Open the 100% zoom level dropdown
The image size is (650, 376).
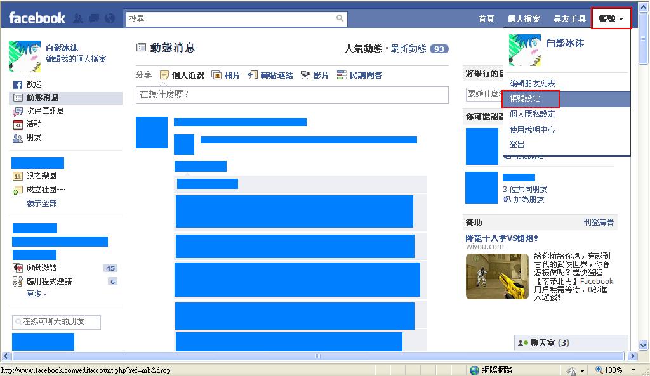(633, 370)
